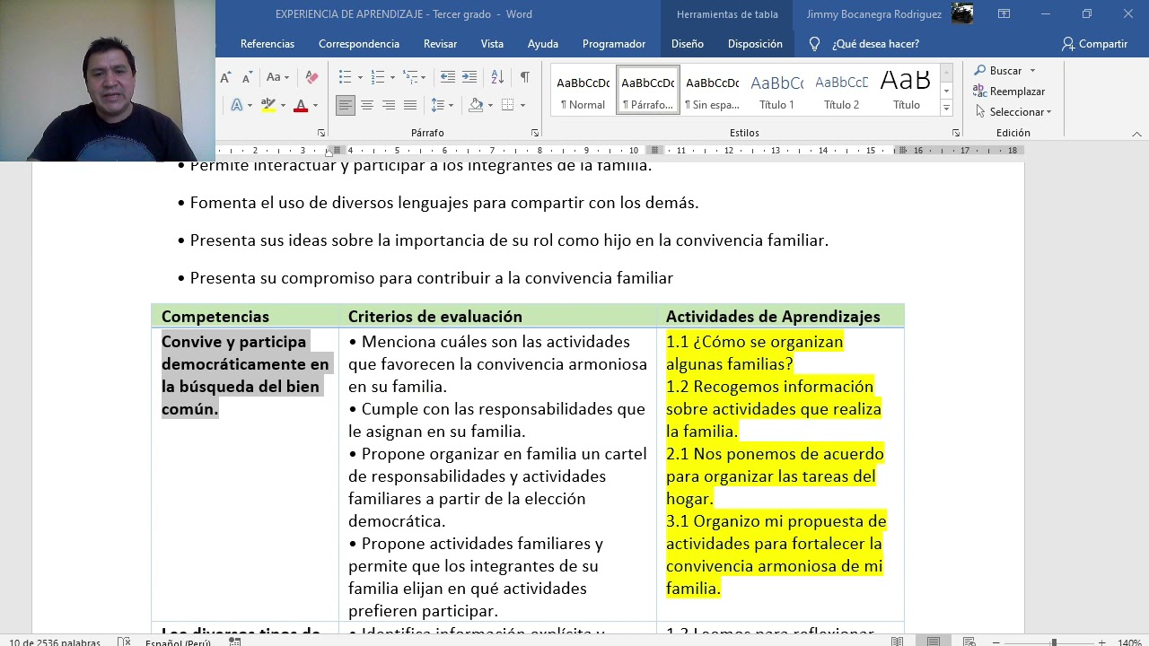Apply the Sin espaciado style
The height and width of the screenshot is (646, 1149).
pyautogui.click(x=712, y=91)
